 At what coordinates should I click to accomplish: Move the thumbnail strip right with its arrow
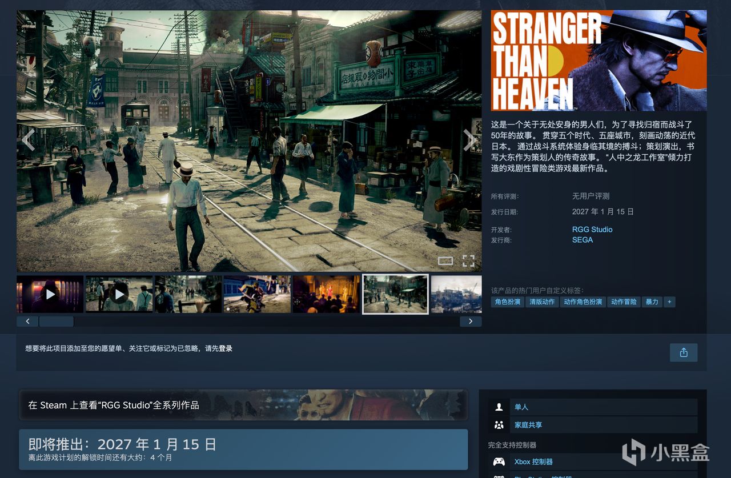click(x=471, y=322)
